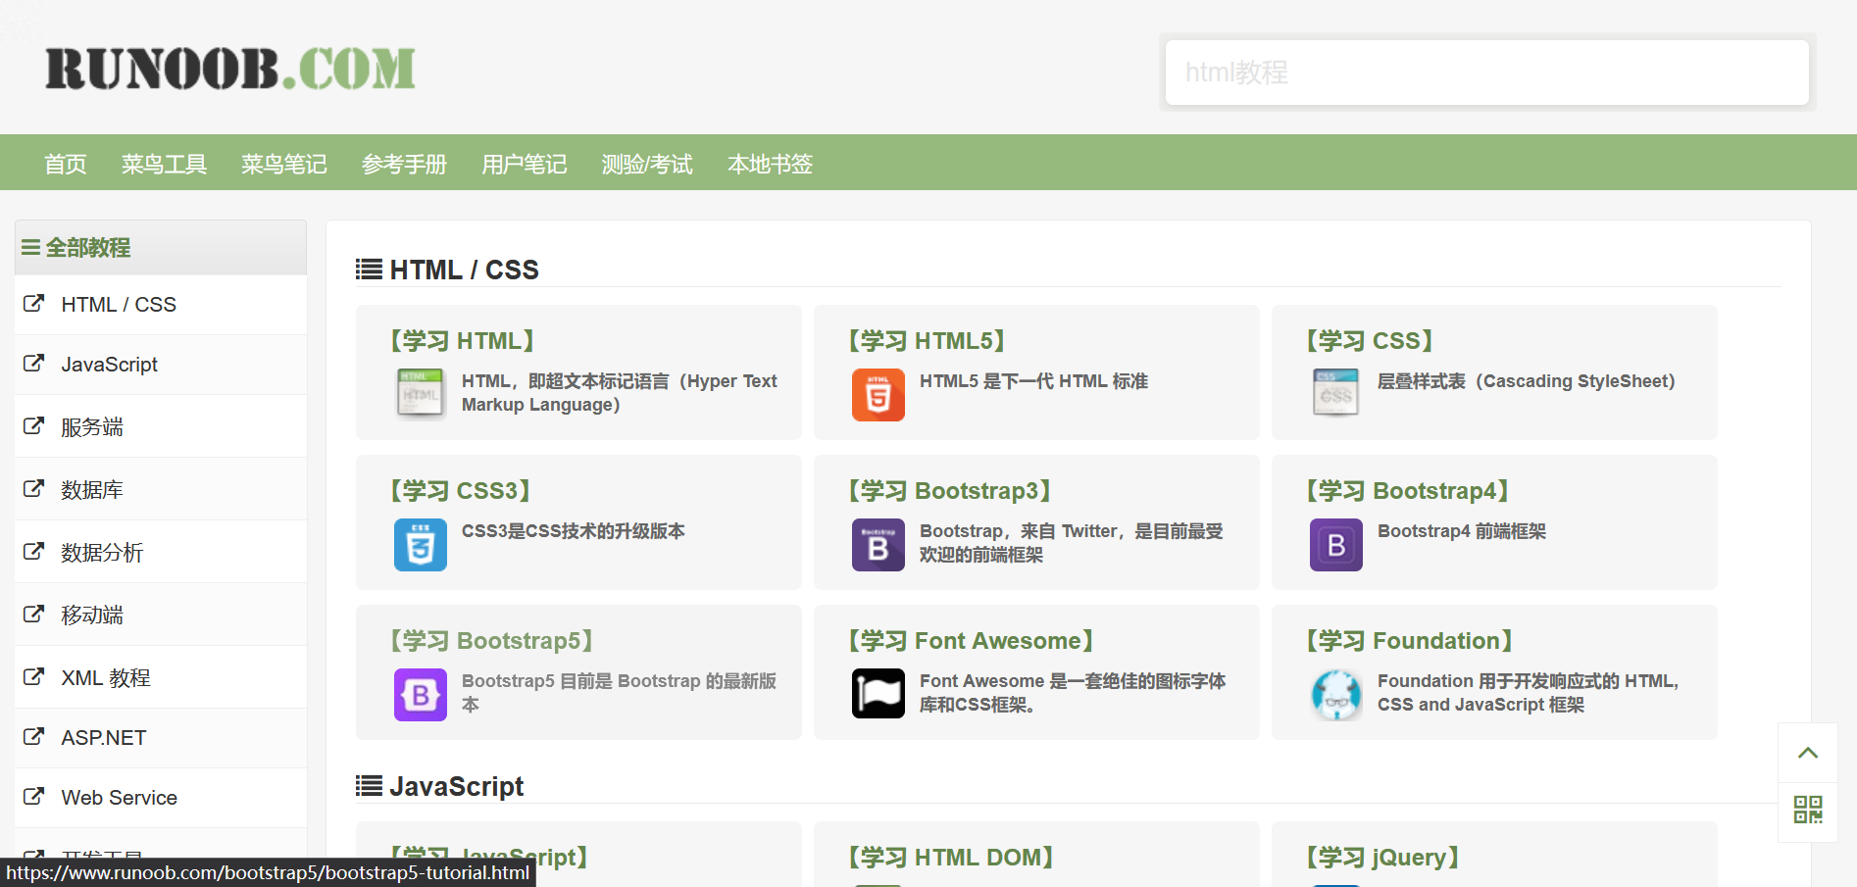The width and height of the screenshot is (1857, 887).
Task: Click the 全部教程 sidebar header
Action: pyautogui.click(x=161, y=247)
